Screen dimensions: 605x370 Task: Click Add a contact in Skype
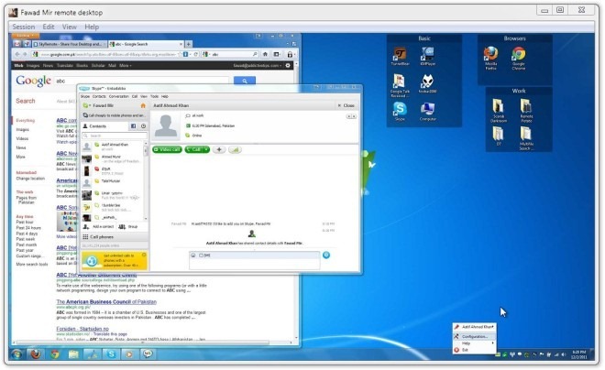pos(98,226)
